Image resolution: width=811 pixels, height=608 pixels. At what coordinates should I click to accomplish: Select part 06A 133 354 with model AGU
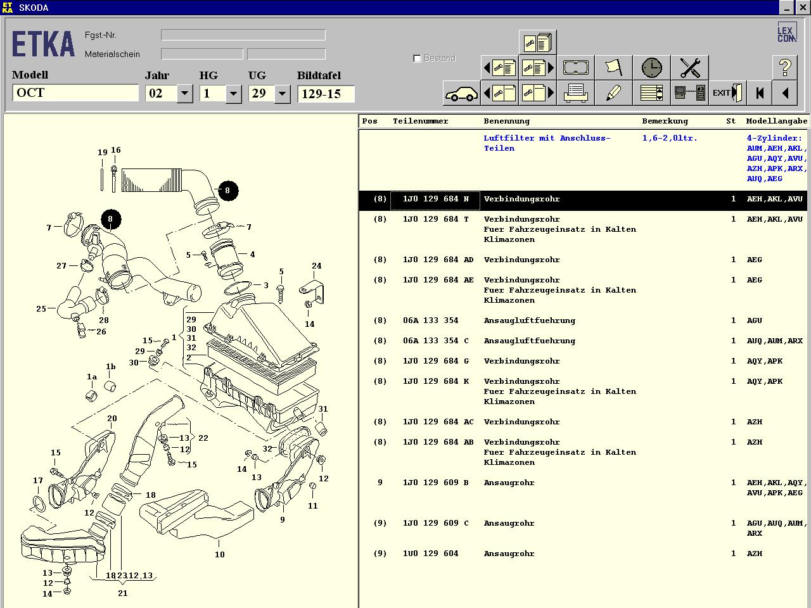[430, 320]
